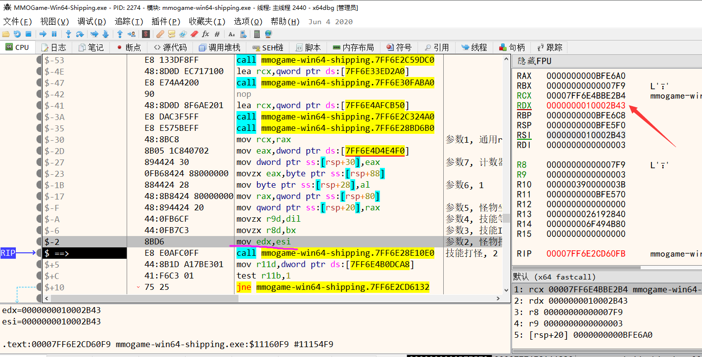Image resolution: width=702 pixels, height=357 pixels.
Task: Select argument row 3: r8 00000000000007F9
Action: point(607,313)
